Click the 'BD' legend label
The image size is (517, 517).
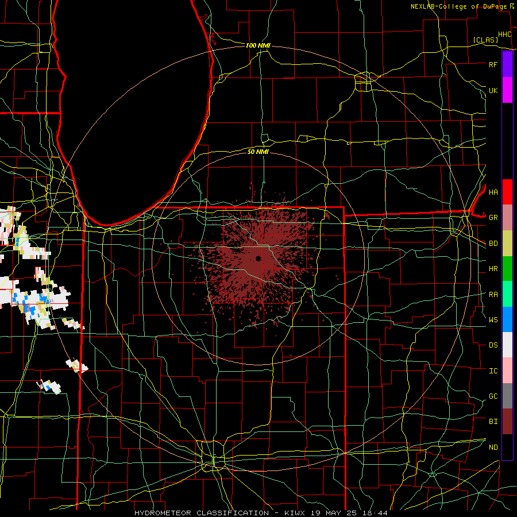click(493, 244)
